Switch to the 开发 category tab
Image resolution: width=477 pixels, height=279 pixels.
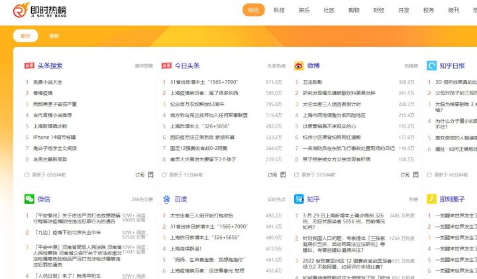click(403, 10)
